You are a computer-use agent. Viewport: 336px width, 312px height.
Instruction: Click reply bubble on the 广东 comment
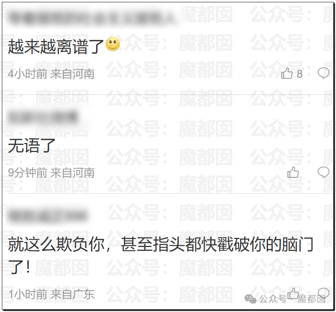coord(323,293)
